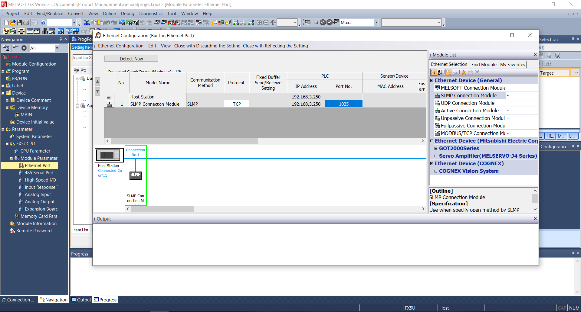Toggle the categorized display icon in Module List
Screen dimensions: 581x312
pos(433,72)
